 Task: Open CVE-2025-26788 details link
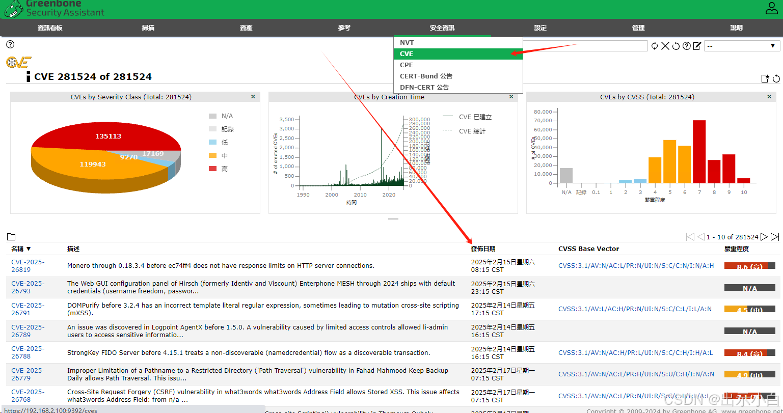tap(28, 352)
